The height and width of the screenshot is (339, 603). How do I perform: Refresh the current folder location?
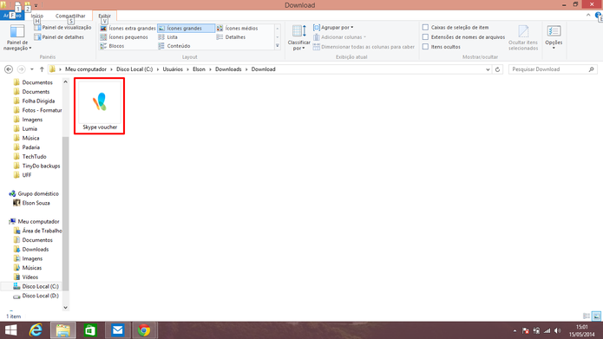point(497,69)
